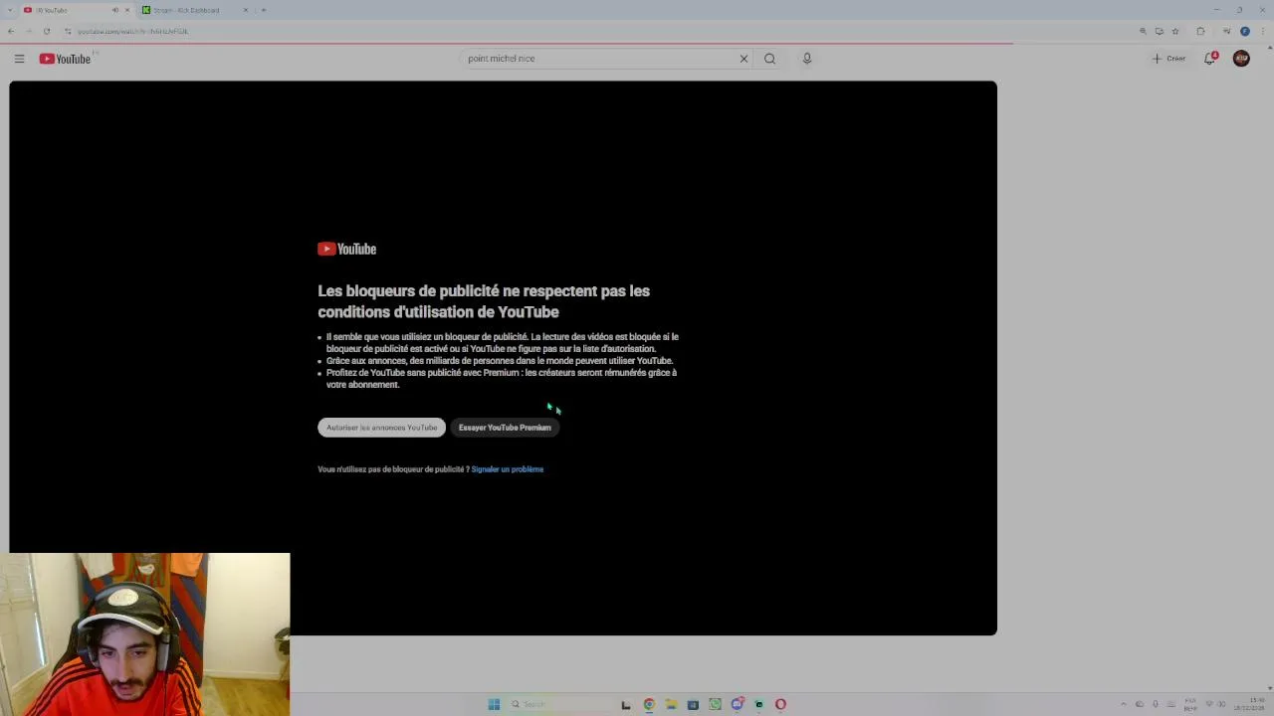Expand the tab search dropdown arrow

coord(10,10)
